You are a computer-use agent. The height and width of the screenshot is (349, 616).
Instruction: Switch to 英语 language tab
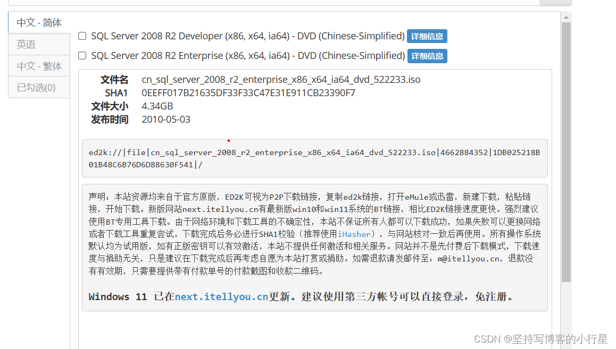point(39,44)
